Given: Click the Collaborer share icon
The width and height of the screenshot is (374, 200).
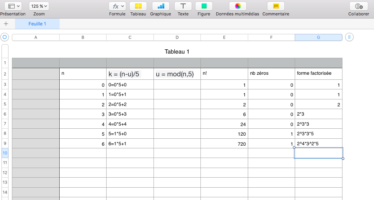Looking at the screenshot, I should pos(358,6).
